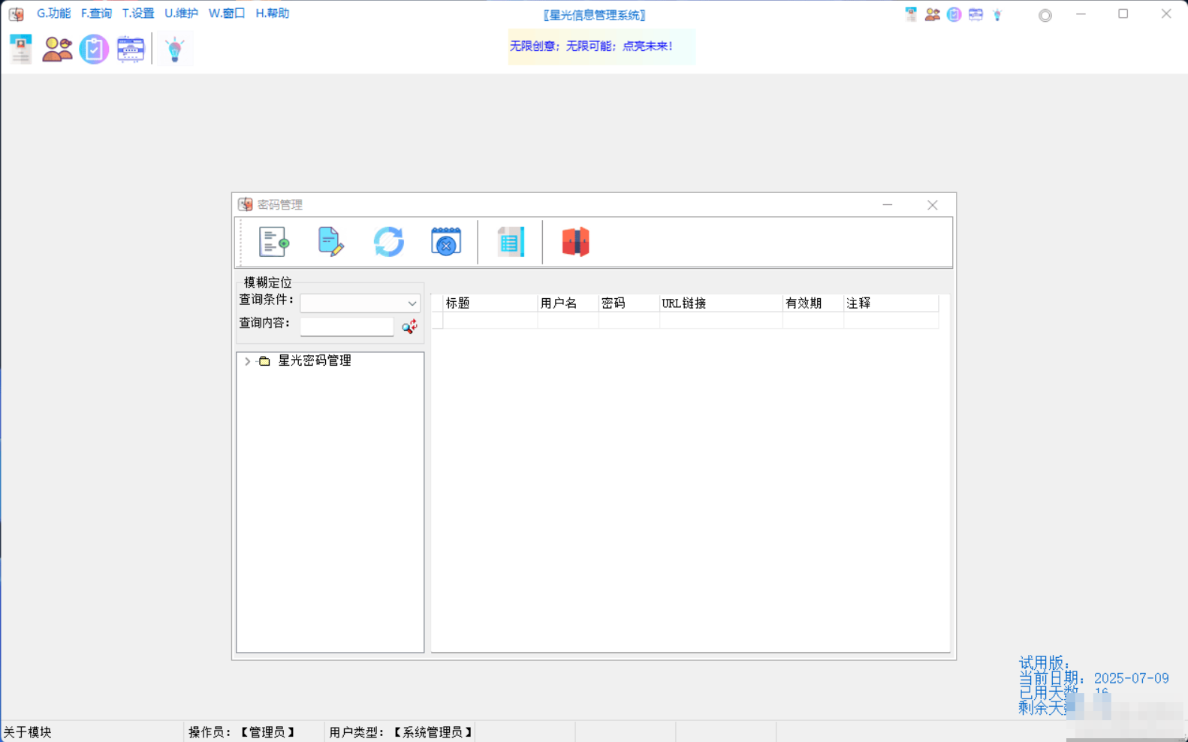
Task: Click the round clipboard check icon in main toolbar
Action: (94, 50)
